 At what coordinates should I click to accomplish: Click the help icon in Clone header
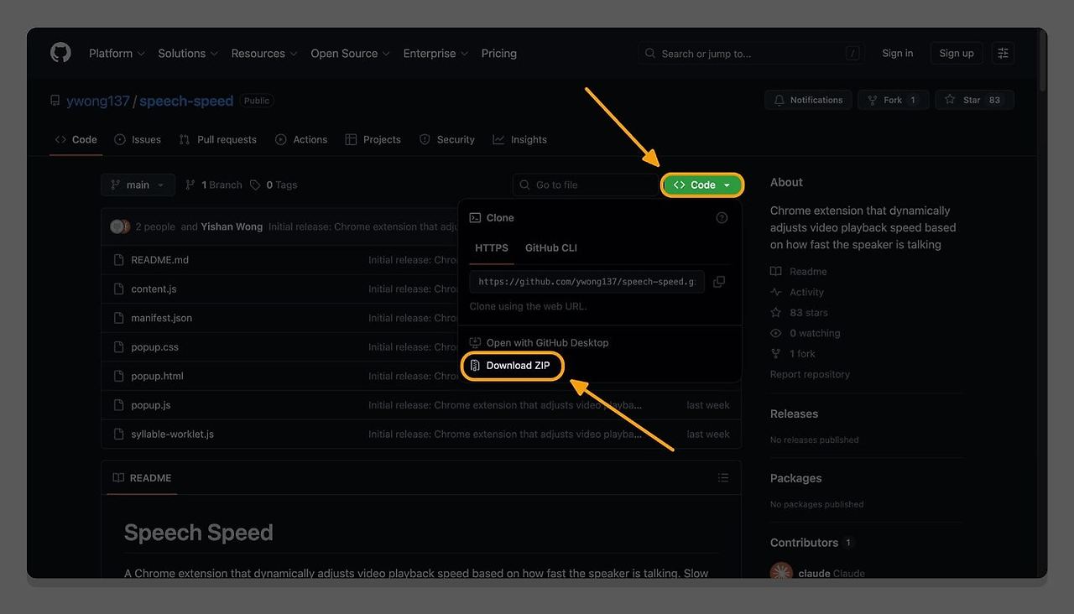pyautogui.click(x=722, y=217)
